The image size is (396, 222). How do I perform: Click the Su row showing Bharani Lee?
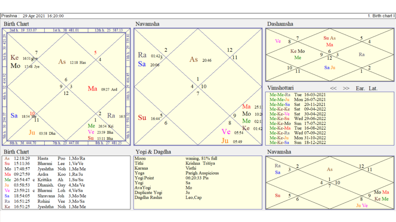44,163
